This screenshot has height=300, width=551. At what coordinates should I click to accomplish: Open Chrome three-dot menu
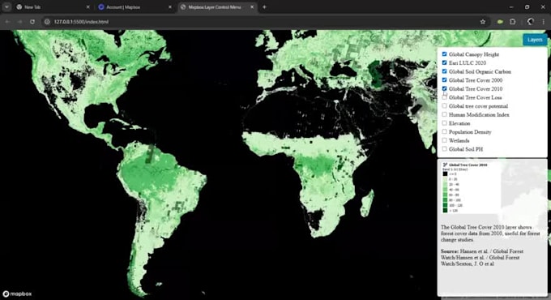(x=543, y=22)
